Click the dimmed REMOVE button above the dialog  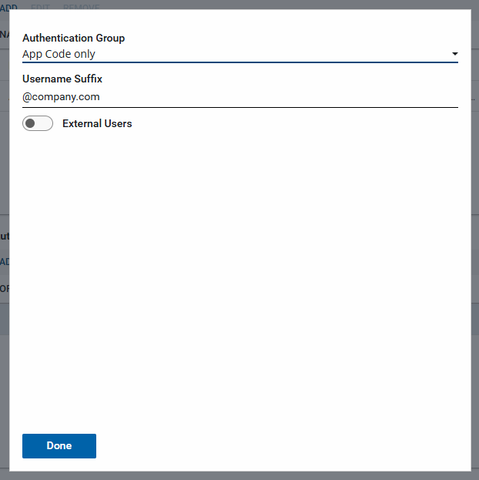point(81,7)
